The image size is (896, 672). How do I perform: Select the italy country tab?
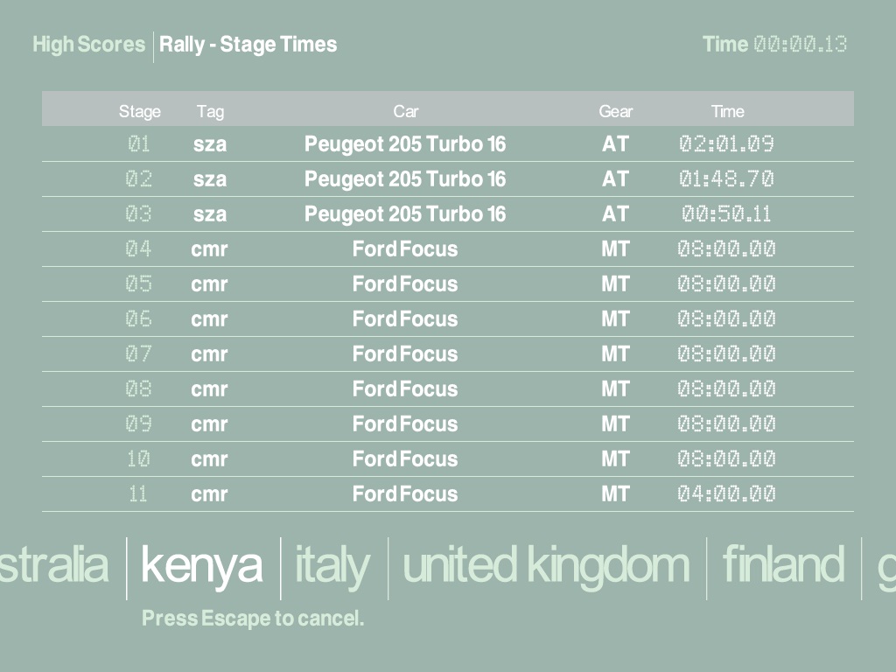coord(332,565)
